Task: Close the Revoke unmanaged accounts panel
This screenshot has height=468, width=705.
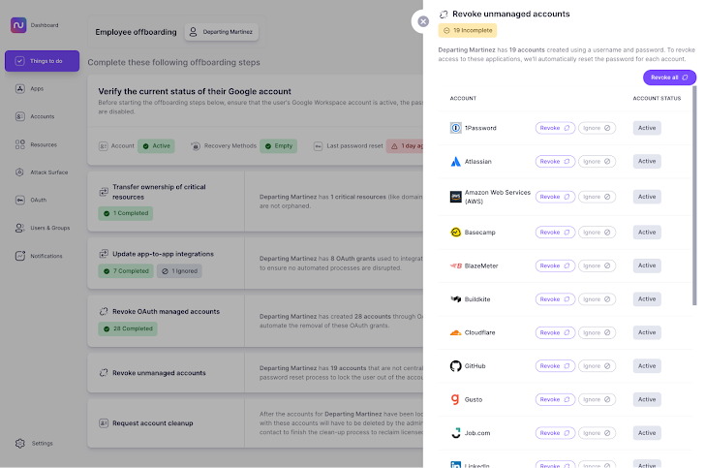Action: tap(422, 20)
